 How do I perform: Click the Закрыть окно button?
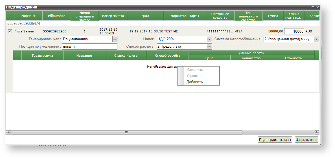306,140
